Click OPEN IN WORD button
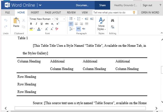Viewport: 163px width, 112px height. [x=150, y=13]
